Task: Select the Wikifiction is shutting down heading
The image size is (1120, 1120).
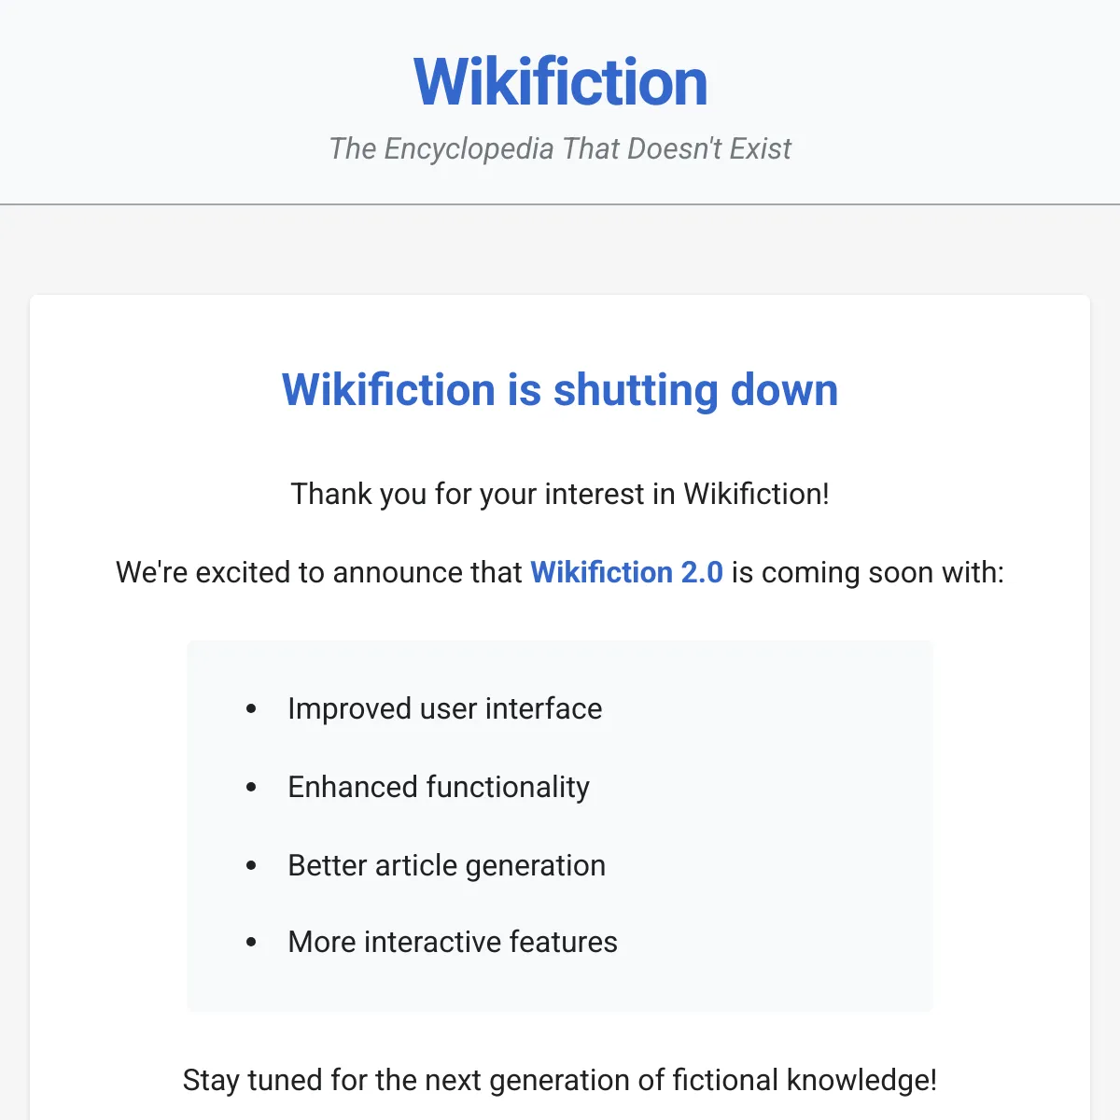Action: [560, 389]
